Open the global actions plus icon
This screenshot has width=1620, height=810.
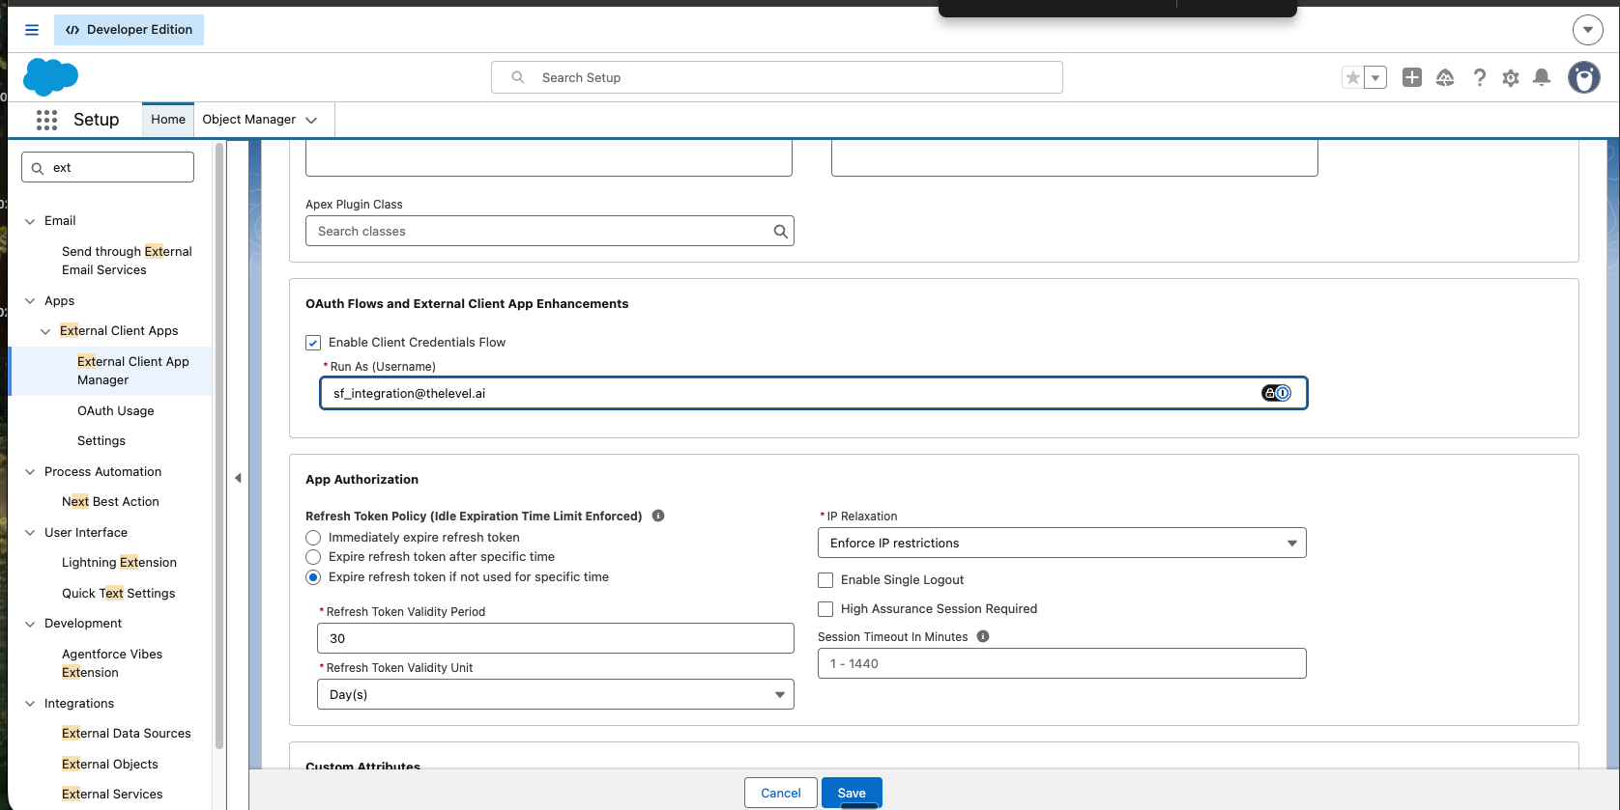1412,77
